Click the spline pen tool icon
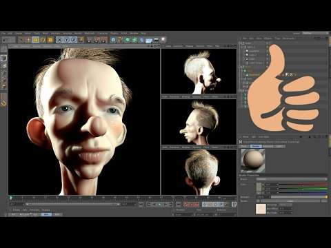The image size is (331, 248). tap(121, 40)
